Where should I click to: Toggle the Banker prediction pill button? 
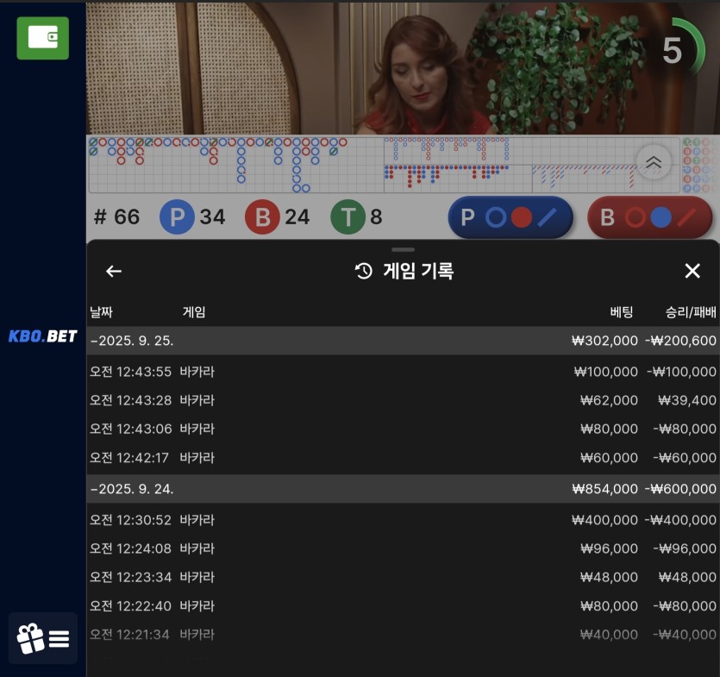click(650, 217)
